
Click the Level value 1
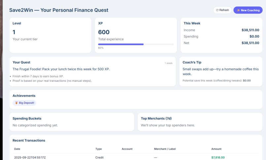(14, 32)
